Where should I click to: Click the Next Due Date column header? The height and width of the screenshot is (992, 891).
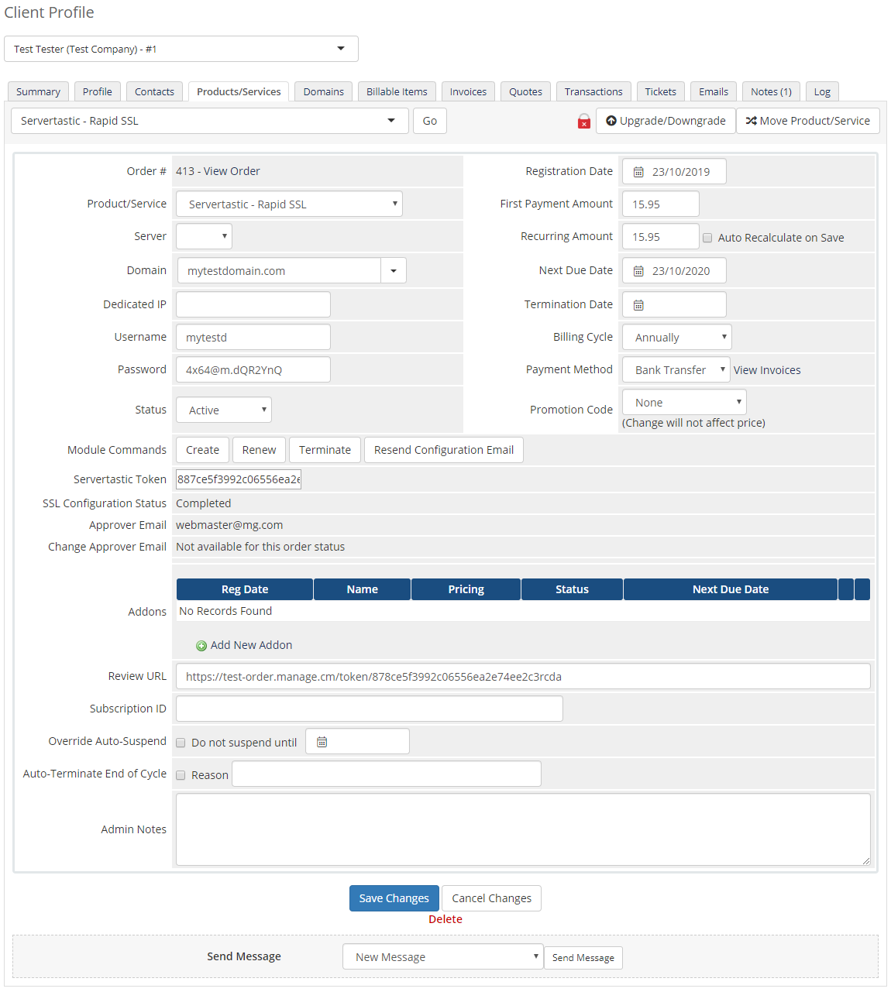tap(731, 589)
